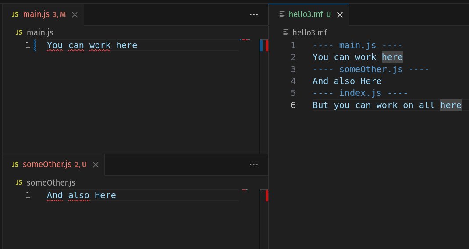Click main.js breadcrumb below the tab
This screenshot has height=249, width=469.
(40, 32)
